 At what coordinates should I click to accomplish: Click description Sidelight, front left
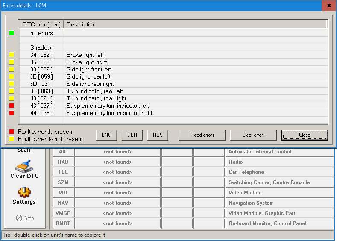[88, 70]
